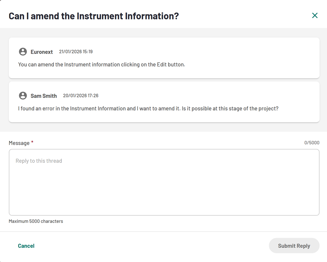Click the 21/01/2026 15:19 timestamp
327x262 pixels.
[76, 52]
